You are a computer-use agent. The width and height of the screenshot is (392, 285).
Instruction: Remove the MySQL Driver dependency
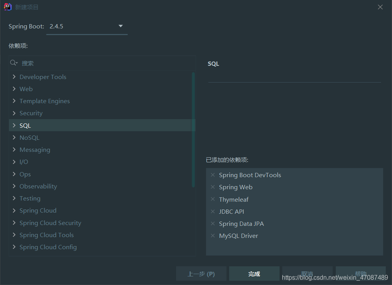(x=213, y=236)
